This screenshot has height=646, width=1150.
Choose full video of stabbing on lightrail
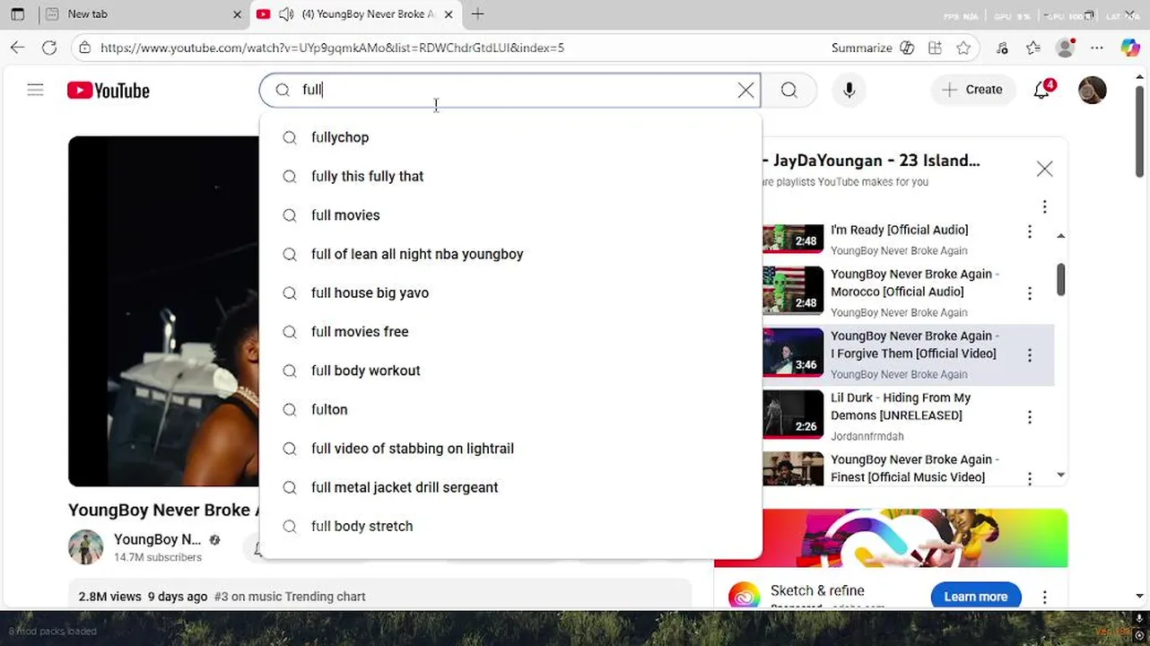[x=510, y=449]
